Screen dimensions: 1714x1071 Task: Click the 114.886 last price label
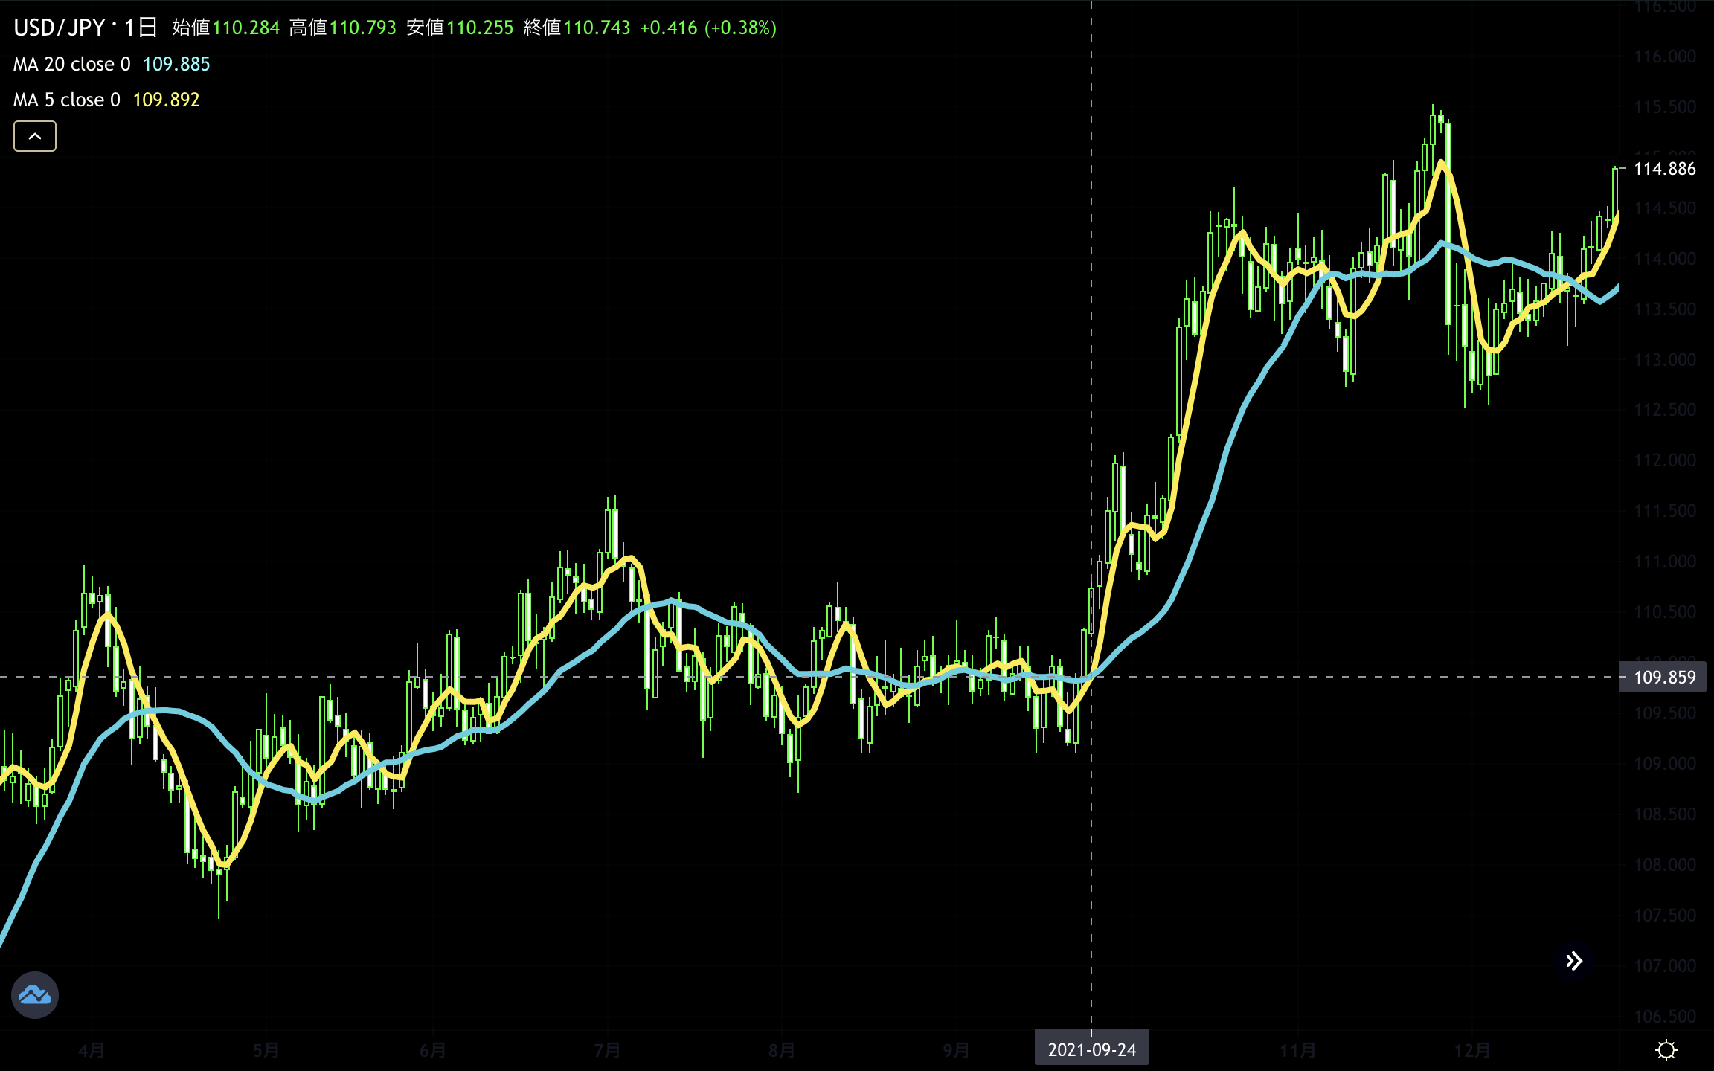pyautogui.click(x=1664, y=169)
